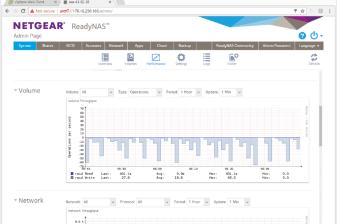
Task: Click the page vertical scrollbar thumb
Action: (320, 126)
